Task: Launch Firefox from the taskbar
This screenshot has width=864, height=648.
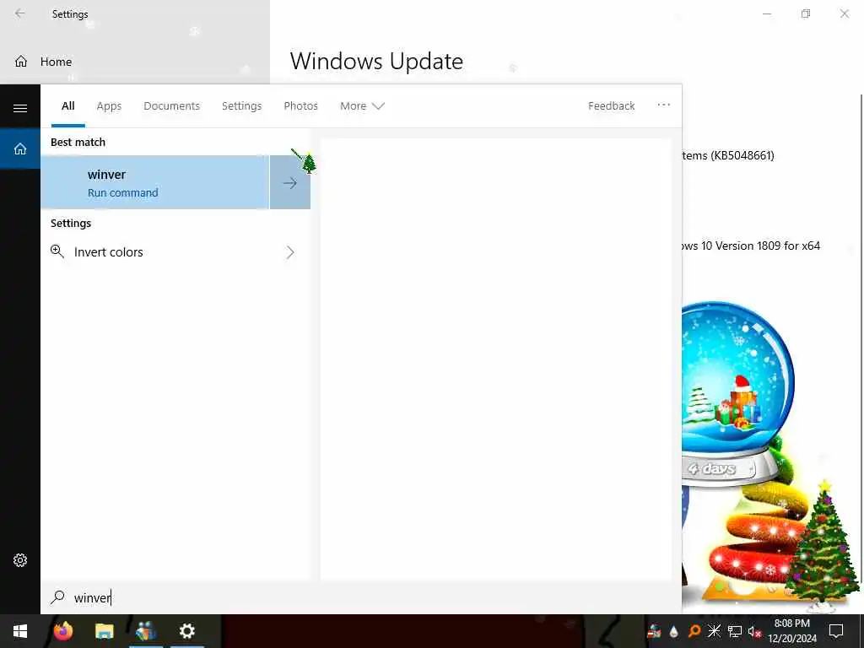Action: point(63,631)
